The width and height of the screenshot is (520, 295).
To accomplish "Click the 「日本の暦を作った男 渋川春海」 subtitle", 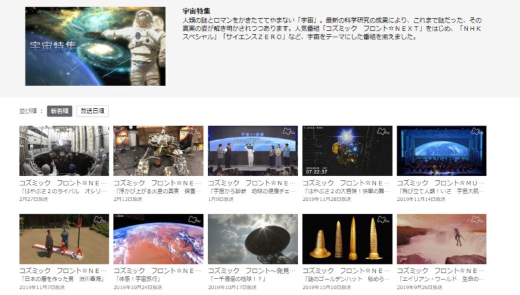I will pyautogui.click(x=62, y=279).
